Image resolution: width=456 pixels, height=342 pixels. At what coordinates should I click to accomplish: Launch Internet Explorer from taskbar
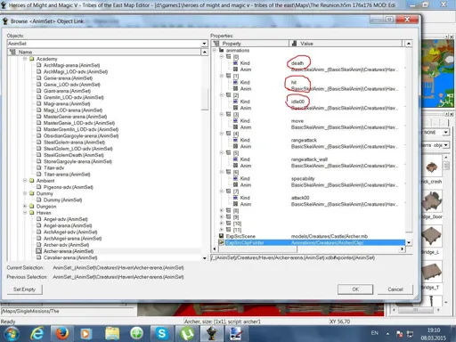click(37, 334)
